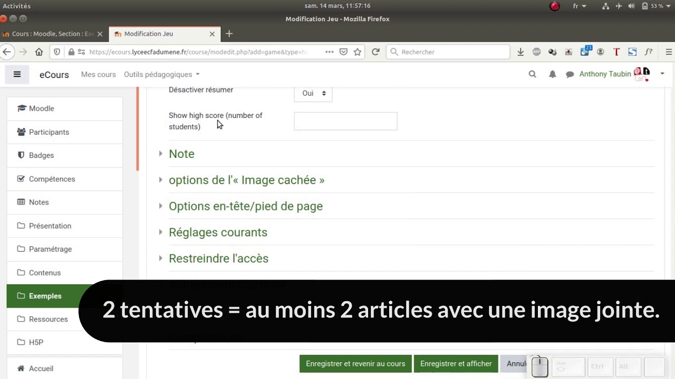Open user menu arrow next to avatar
The width and height of the screenshot is (675, 379).
(x=662, y=74)
